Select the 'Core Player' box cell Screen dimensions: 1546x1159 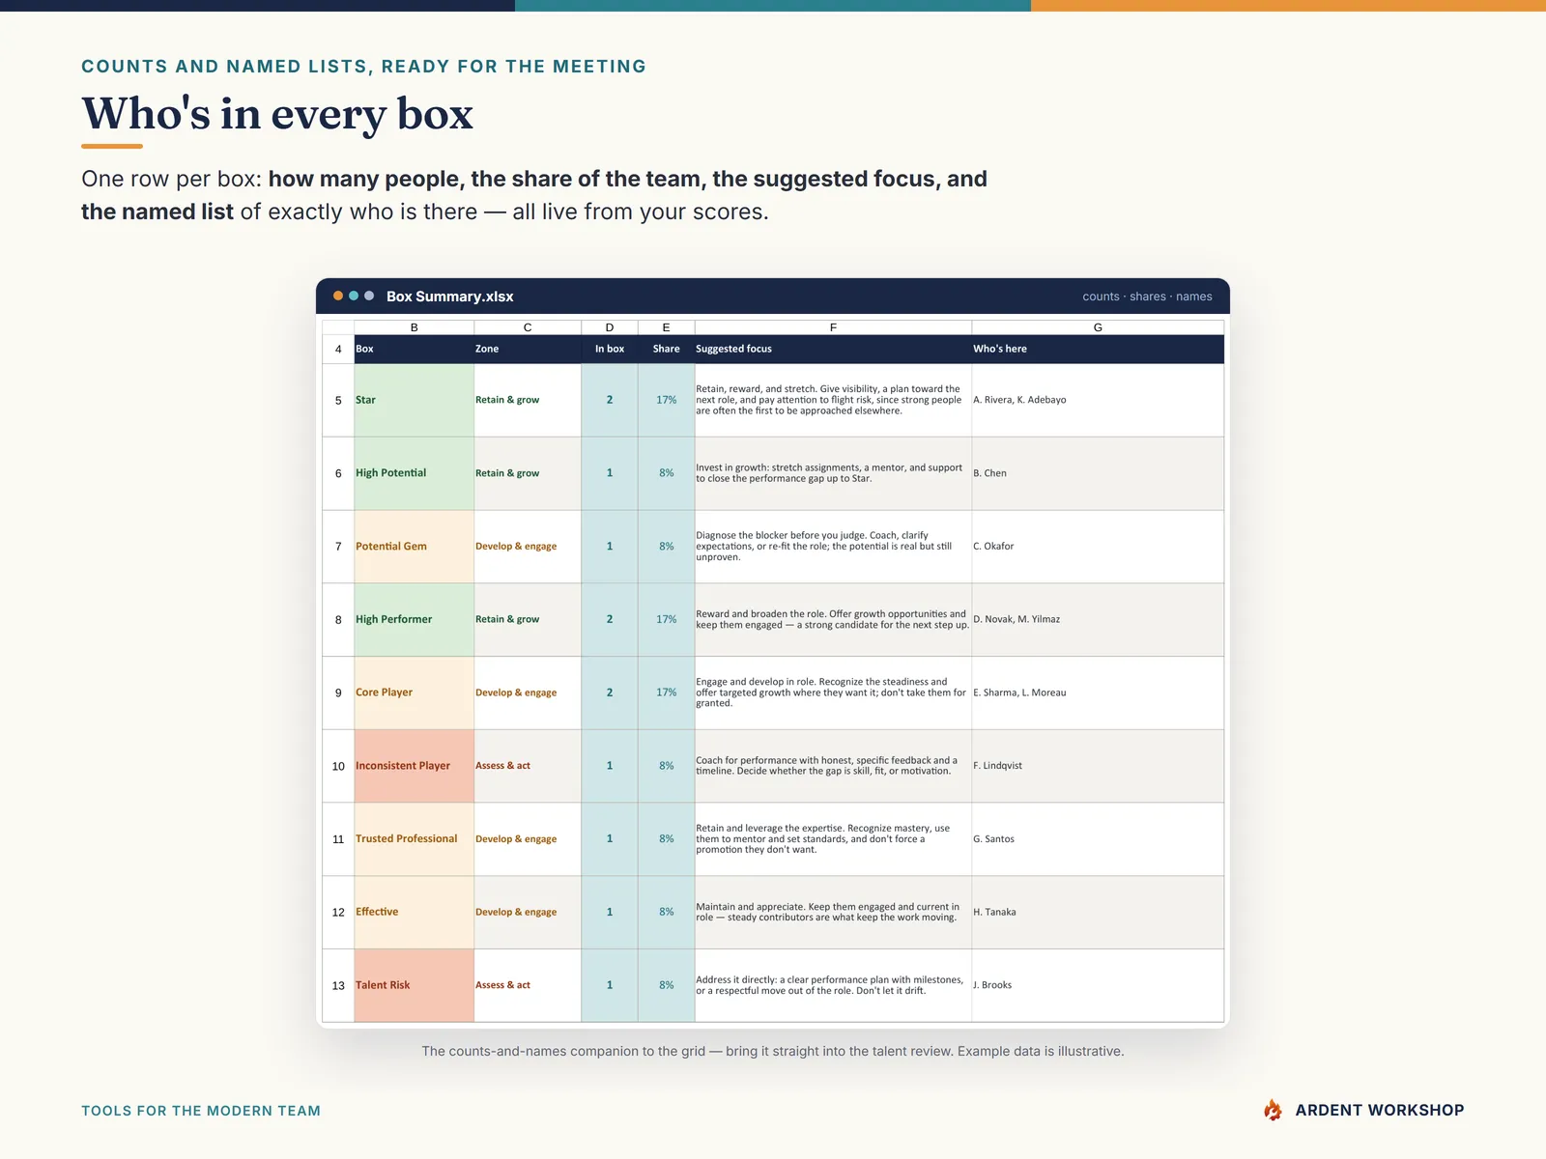414,693
